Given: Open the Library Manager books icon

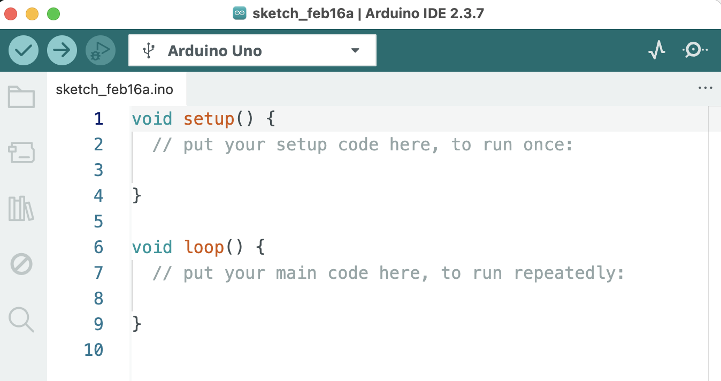Looking at the screenshot, I should (x=22, y=209).
